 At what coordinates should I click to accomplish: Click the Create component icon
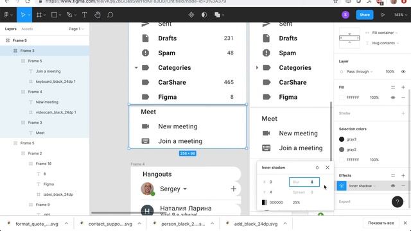(x=191, y=15)
